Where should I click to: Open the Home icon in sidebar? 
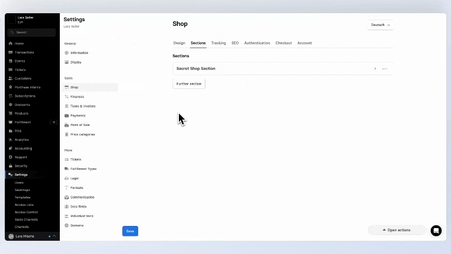point(11,43)
